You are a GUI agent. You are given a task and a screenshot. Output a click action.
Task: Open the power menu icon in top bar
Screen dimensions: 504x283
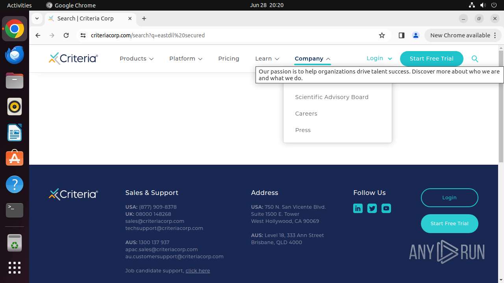pos(494,5)
